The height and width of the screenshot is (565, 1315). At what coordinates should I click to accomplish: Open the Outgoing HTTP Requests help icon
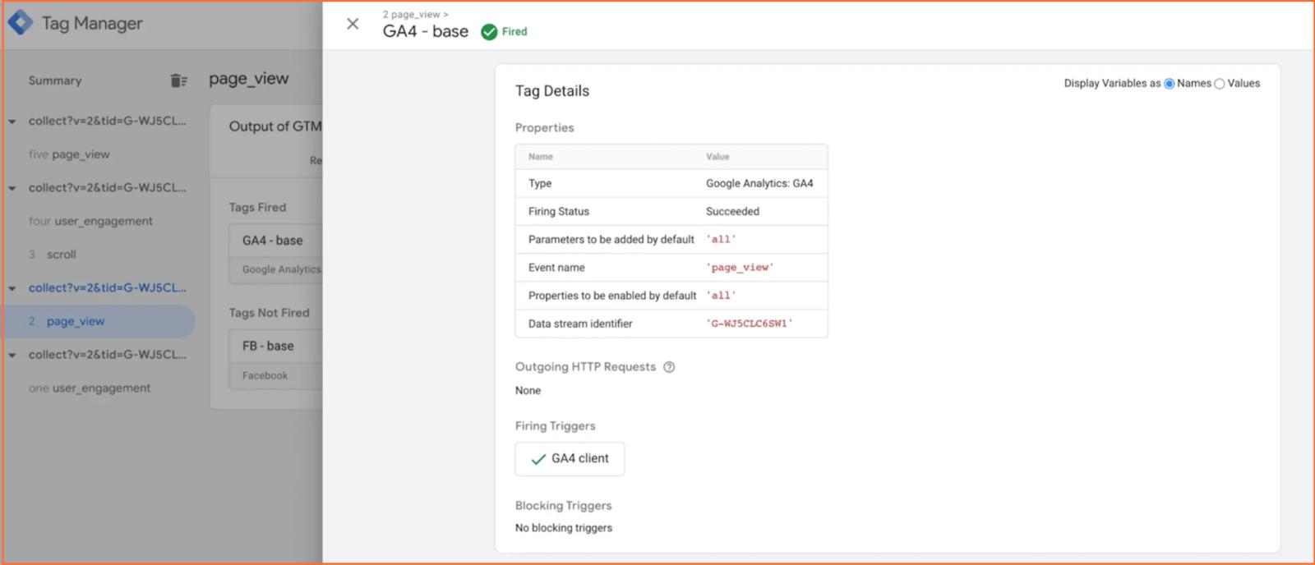pyautogui.click(x=669, y=367)
